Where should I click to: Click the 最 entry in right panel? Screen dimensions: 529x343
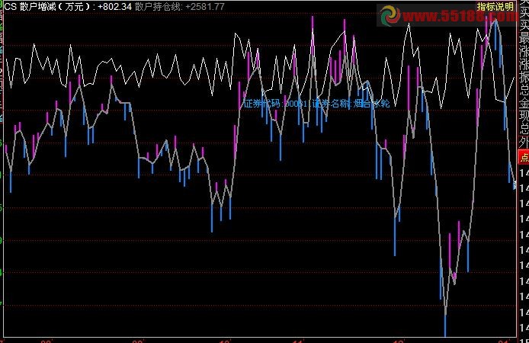tap(523, 38)
